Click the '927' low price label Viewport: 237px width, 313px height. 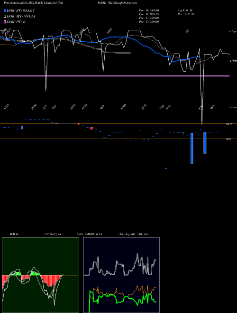coord(45,107)
